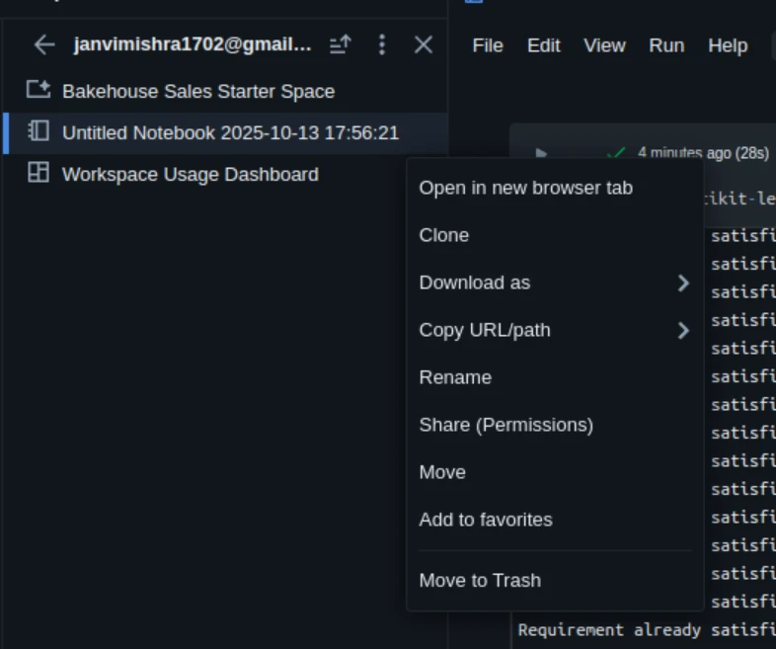
Task: Select Open in new browser tab
Action: pos(525,188)
